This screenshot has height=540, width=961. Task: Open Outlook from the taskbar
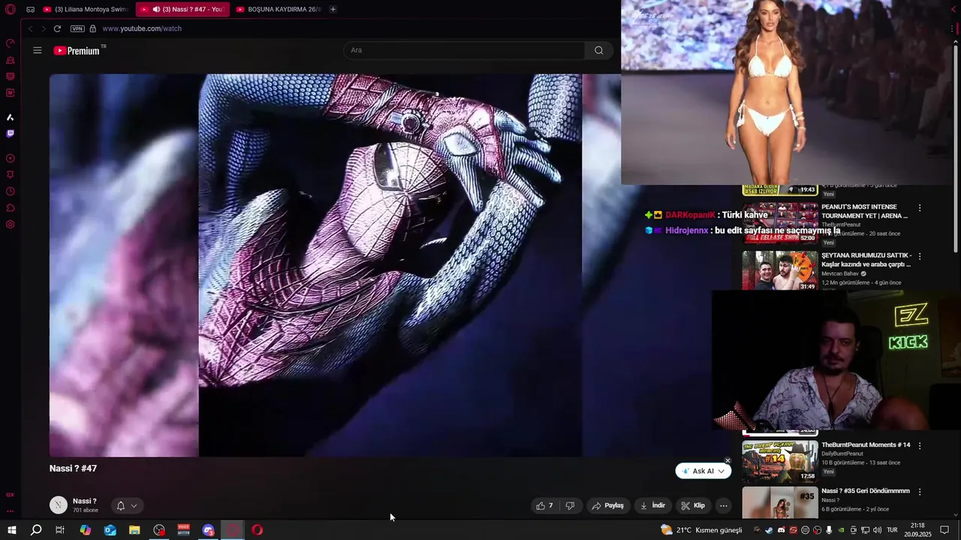point(110,530)
